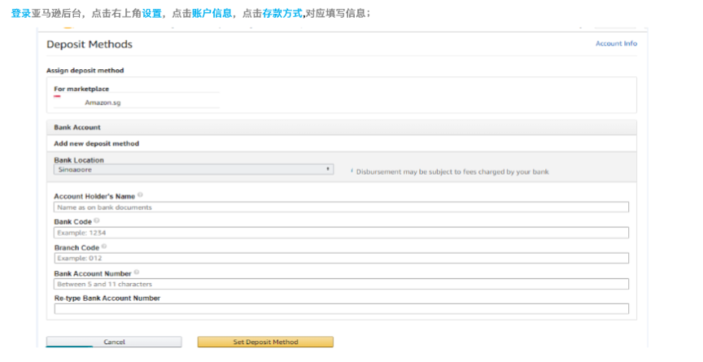Click the Re-type Bank Account Number field
The width and height of the screenshot is (703, 362).
coord(341,309)
